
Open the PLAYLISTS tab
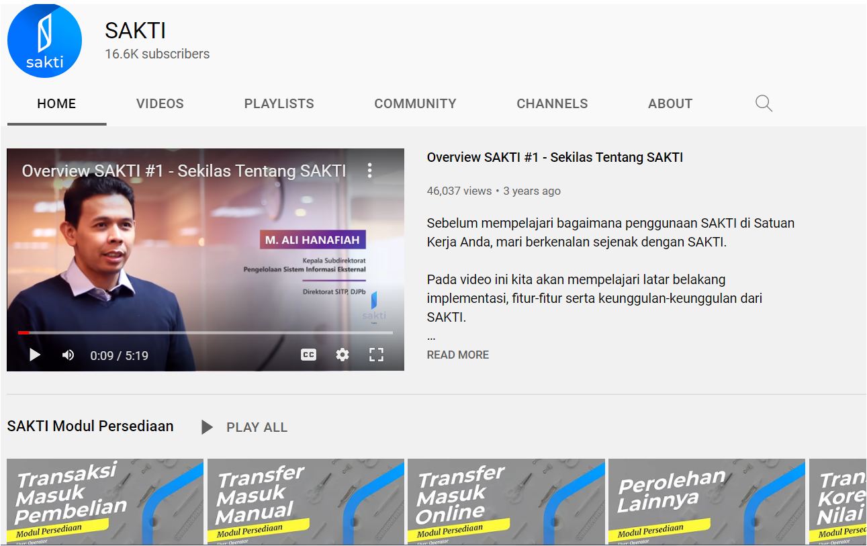[279, 103]
